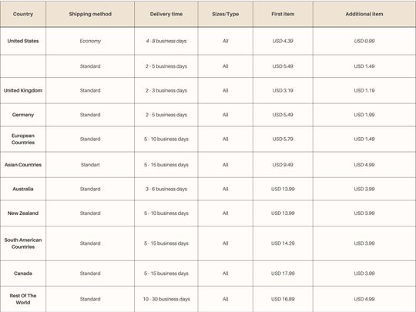The width and height of the screenshot is (416, 312).
Task: Select the First item header cell
Action: (283, 14)
